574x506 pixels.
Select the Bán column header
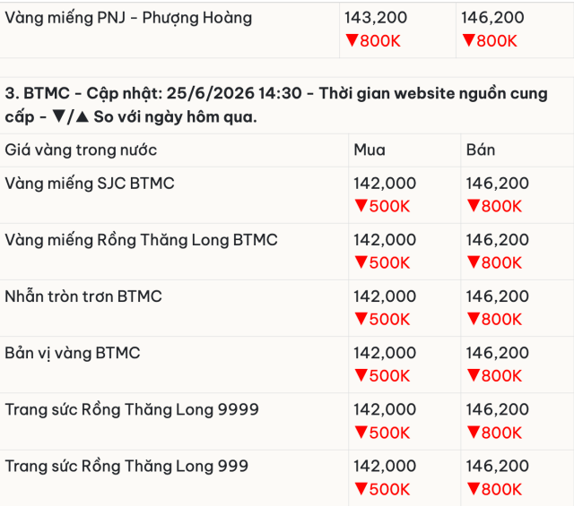pos(481,150)
